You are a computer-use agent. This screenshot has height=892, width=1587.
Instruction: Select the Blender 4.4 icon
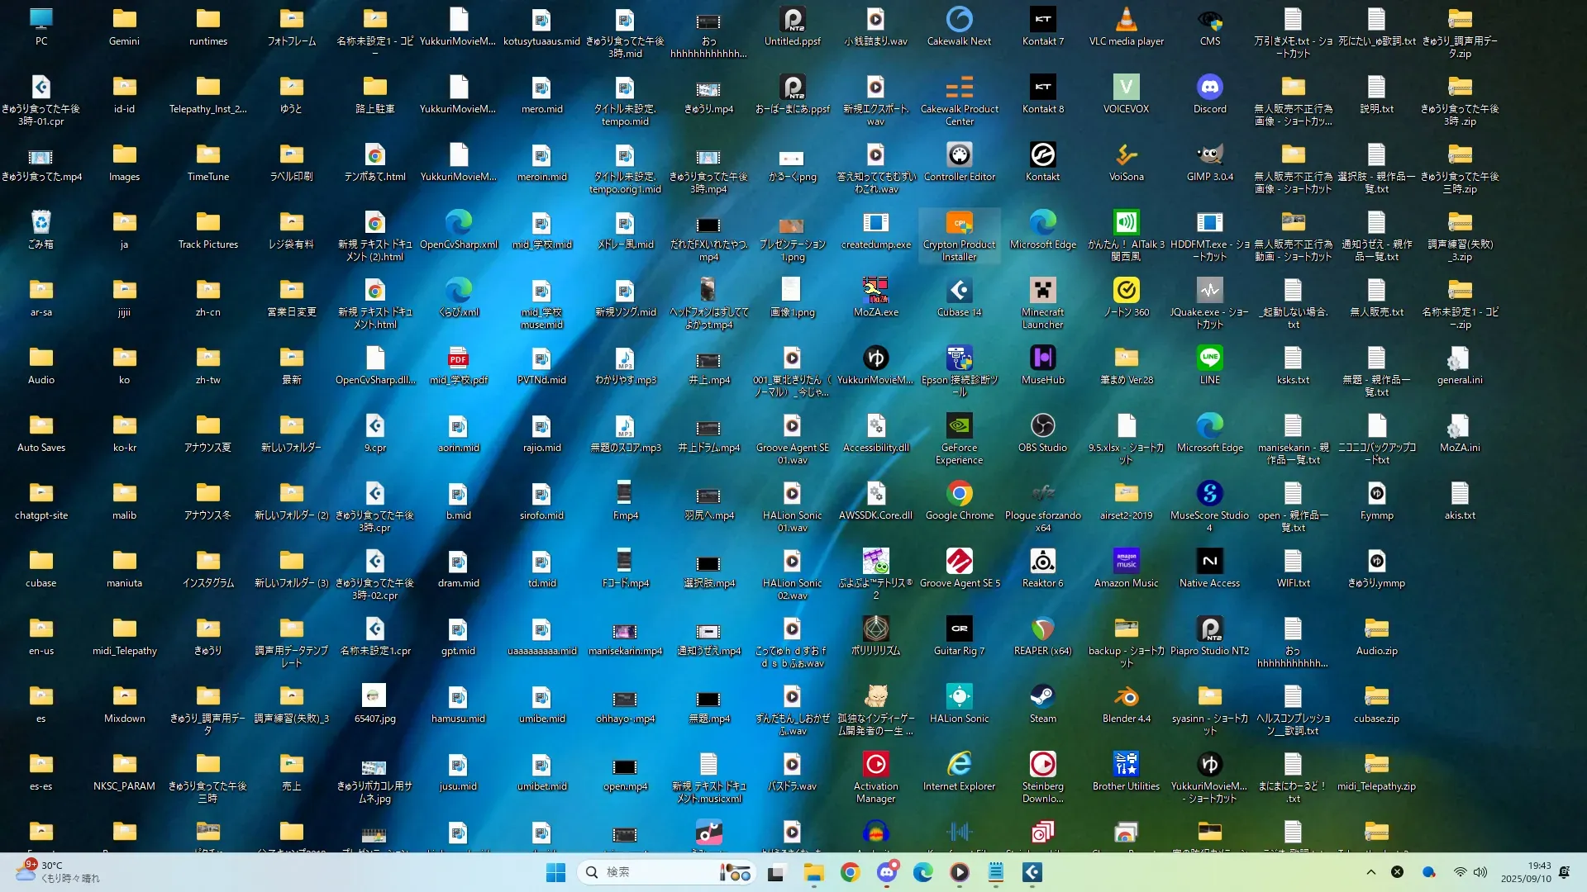coord(1126,697)
